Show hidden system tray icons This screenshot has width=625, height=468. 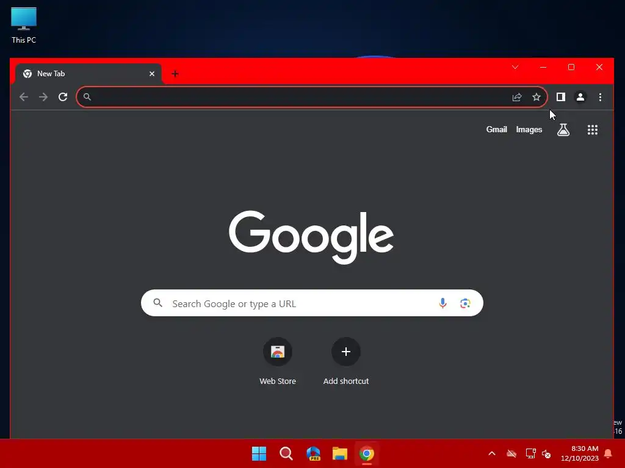coord(492,453)
